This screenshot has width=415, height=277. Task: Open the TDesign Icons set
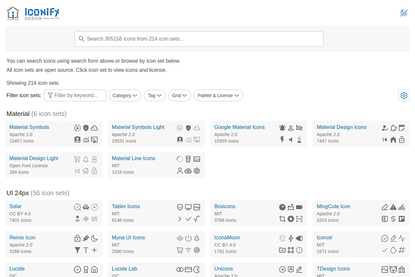click(333, 269)
